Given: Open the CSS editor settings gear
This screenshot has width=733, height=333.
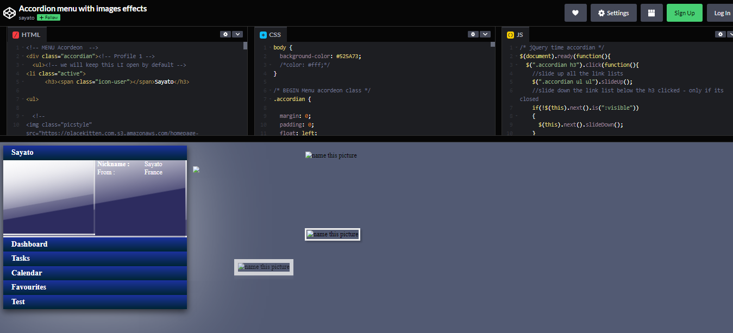Looking at the screenshot, I should coord(473,34).
